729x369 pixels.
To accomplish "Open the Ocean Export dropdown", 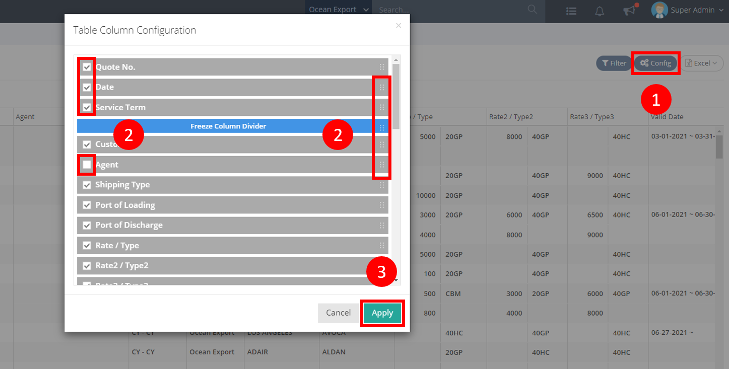I will (338, 10).
